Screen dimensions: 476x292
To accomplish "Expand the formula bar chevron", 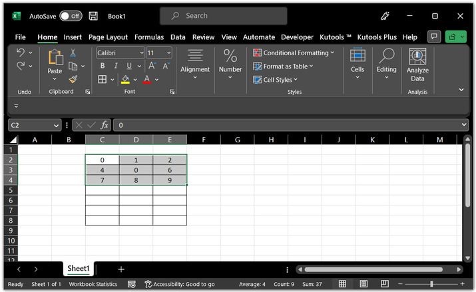I will [x=464, y=124].
